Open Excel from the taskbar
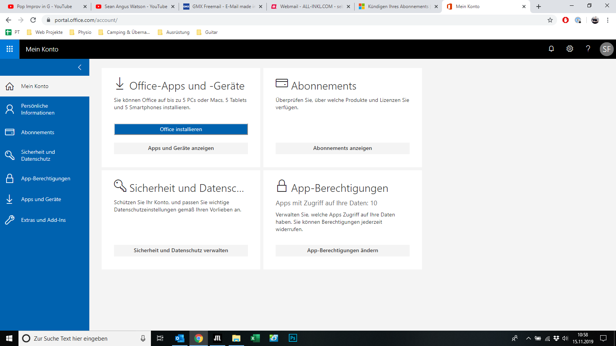Viewport: 616px width, 346px height. pyautogui.click(x=255, y=338)
